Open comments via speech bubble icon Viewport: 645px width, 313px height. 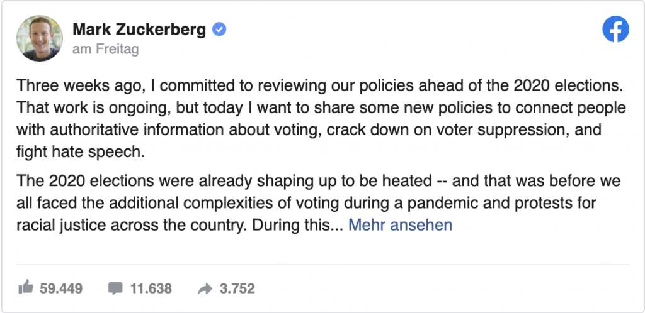pyautogui.click(x=116, y=288)
